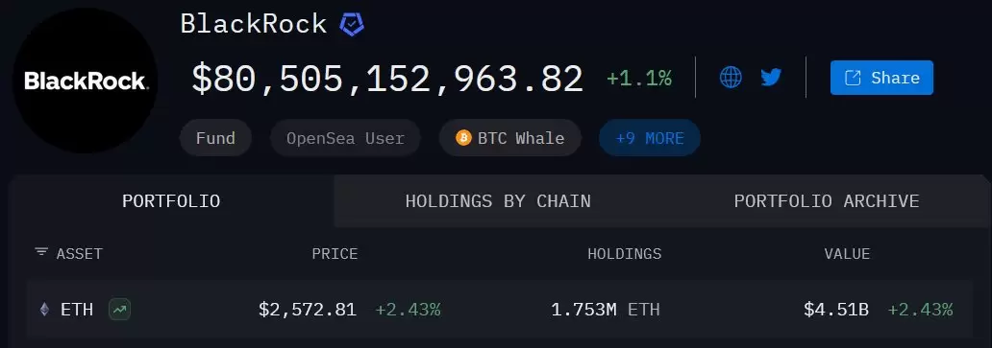Expand the +9 MORE tags
Screen dimensions: 992x348
(x=650, y=138)
